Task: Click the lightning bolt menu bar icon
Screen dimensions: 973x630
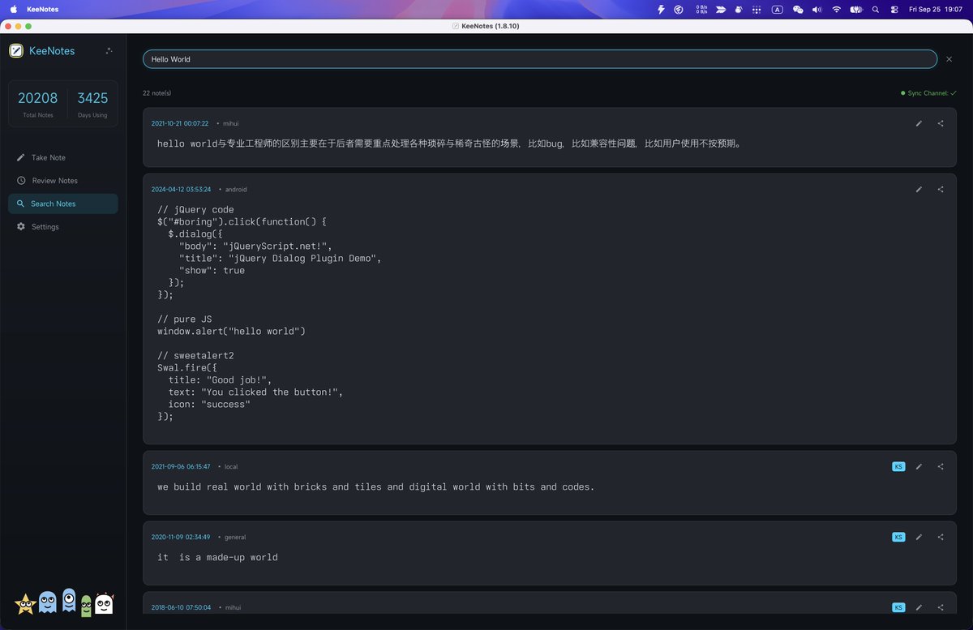Action: pos(661,9)
